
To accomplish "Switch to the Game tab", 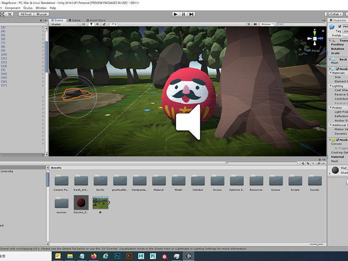I will (x=74, y=20).
